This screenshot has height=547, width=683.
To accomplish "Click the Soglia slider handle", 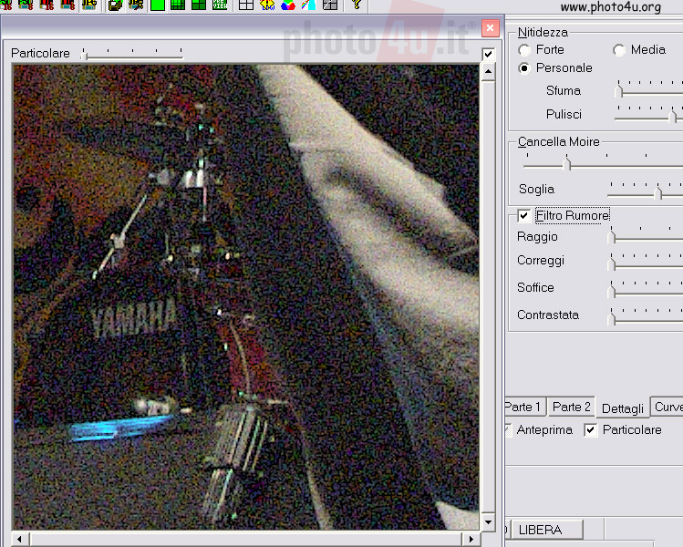I will pyautogui.click(x=658, y=192).
